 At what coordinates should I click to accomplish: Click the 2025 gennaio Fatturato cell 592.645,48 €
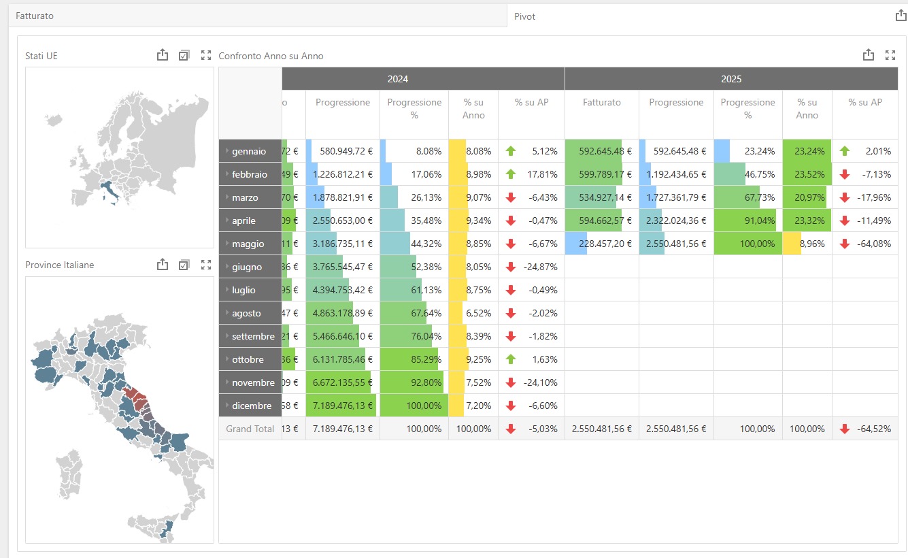[x=602, y=151]
